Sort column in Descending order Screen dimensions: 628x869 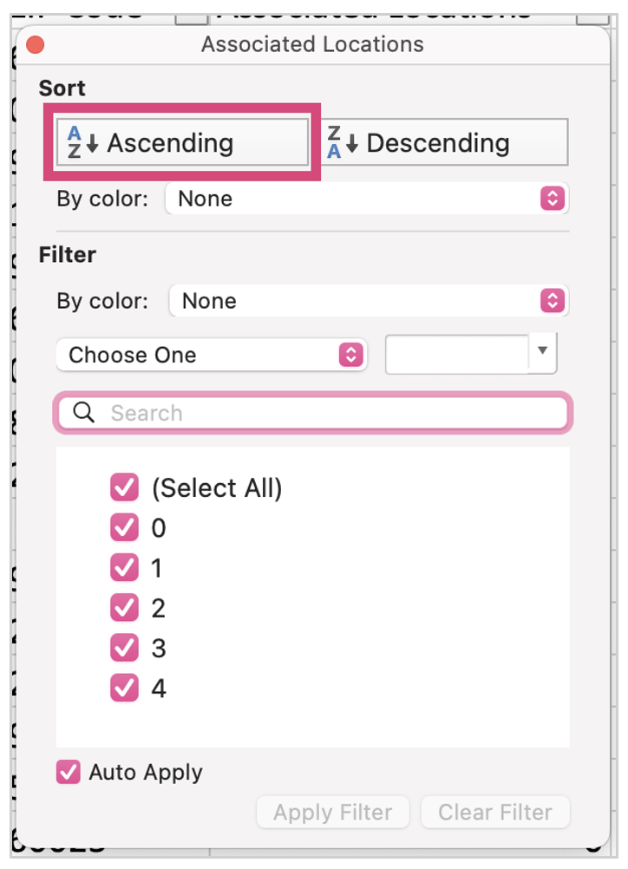[446, 143]
